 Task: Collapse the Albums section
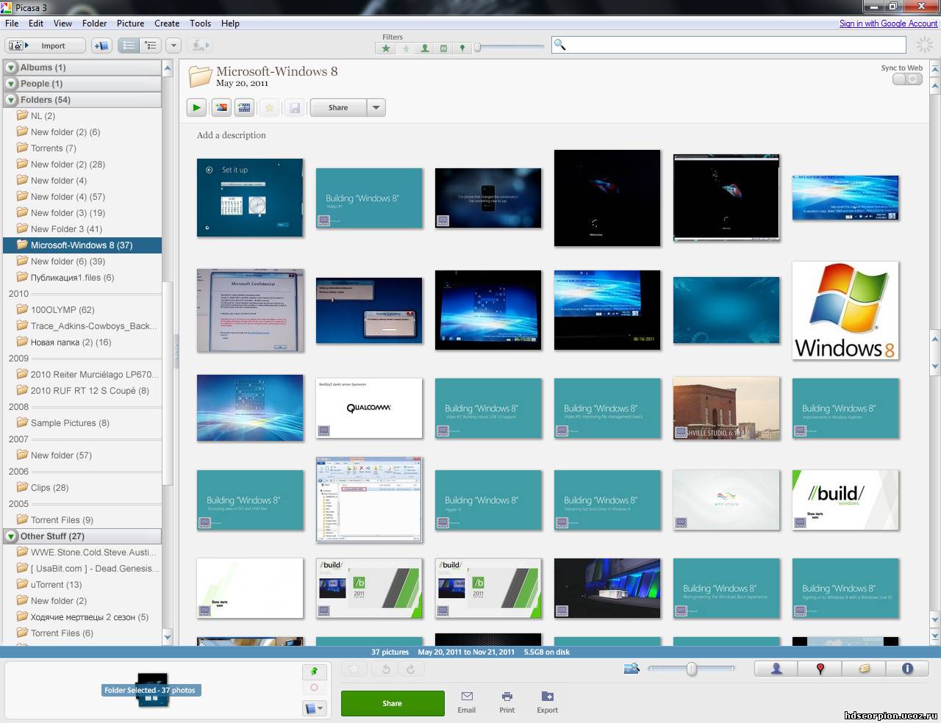[11, 68]
